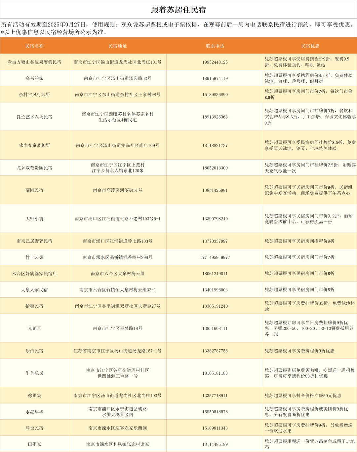This screenshot has height=452, width=357.
Task: Select phone number 18118821737
Action: tap(215, 145)
